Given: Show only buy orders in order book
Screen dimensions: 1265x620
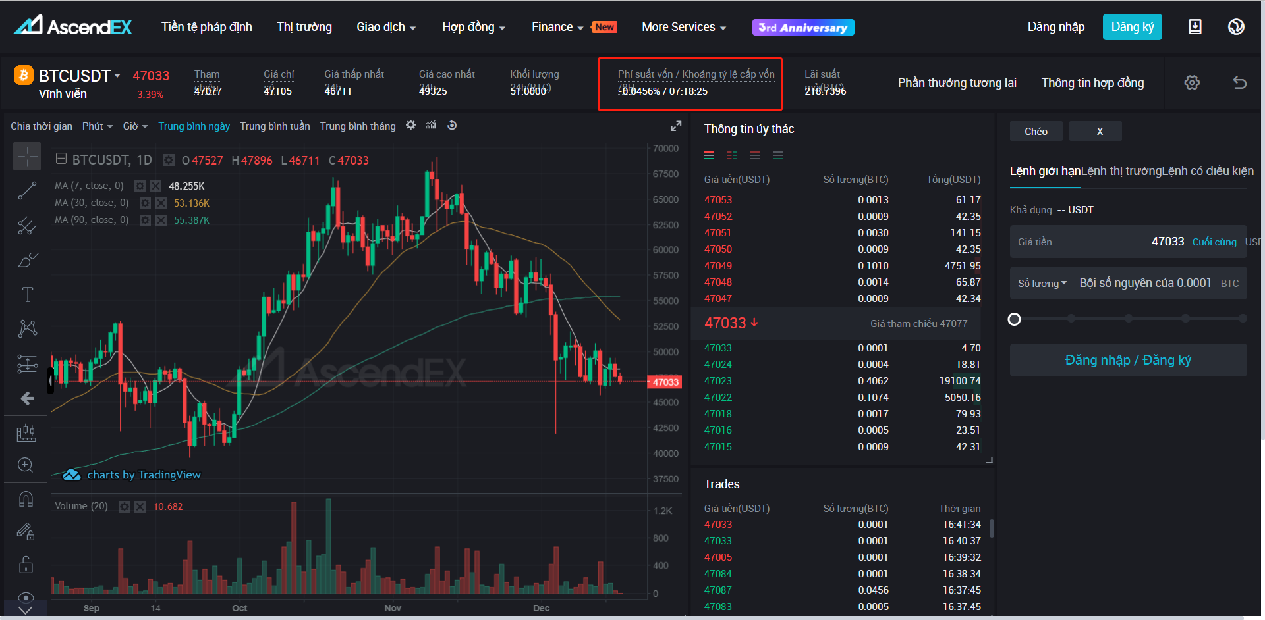Looking at the screenshot, I should (778, 155).
